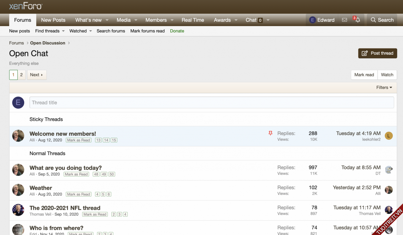
Task: Click the xenForo logo
Action: tap(26, 6)
